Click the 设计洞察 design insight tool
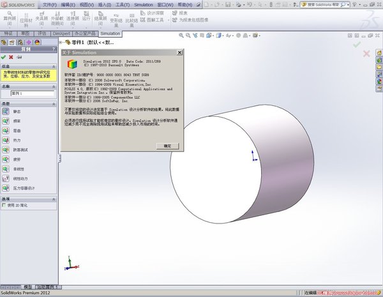383x297 pixels. coord(152,13)
